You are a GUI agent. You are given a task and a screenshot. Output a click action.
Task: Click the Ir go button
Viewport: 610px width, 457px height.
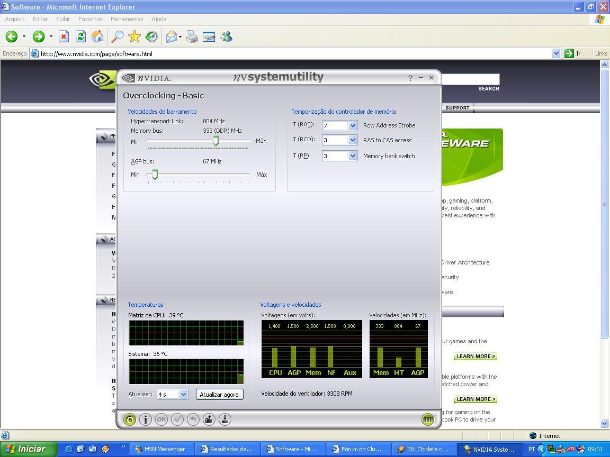[x=573, y=53]
